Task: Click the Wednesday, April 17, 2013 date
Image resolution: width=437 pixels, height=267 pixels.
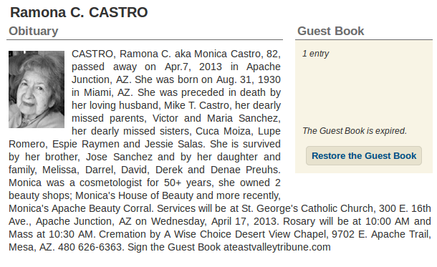Action: (x=213, y=221)
